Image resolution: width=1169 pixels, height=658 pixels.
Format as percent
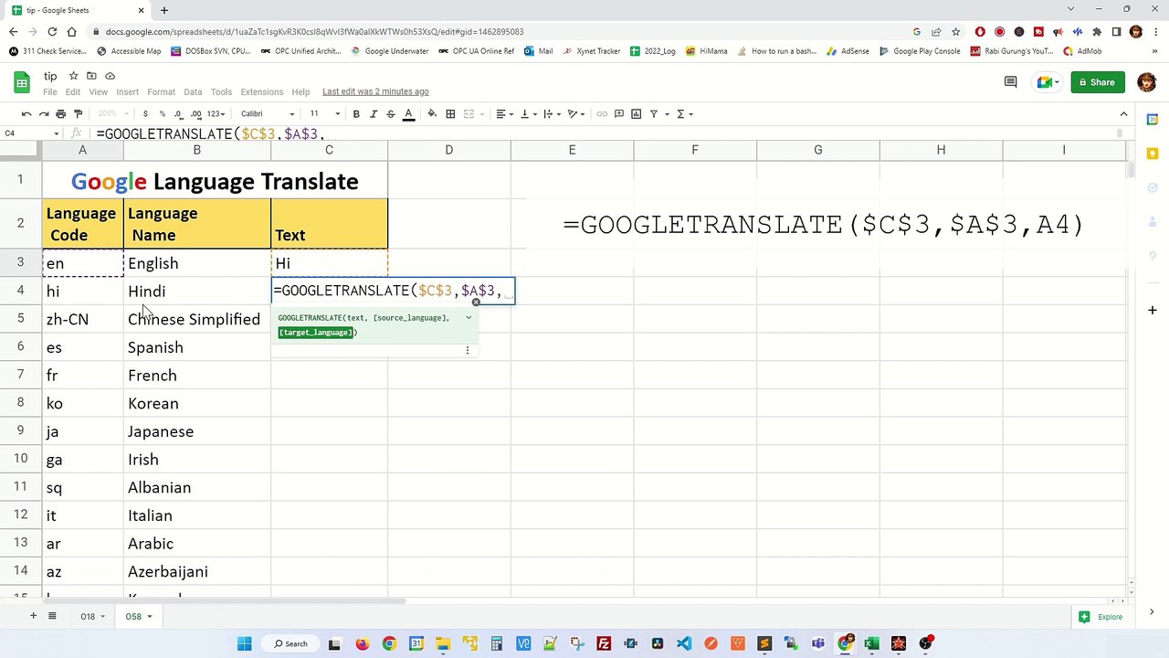coord(163,114)
